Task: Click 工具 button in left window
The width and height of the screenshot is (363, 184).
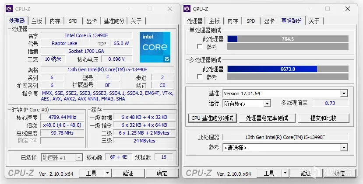Action: click(92, 173)
